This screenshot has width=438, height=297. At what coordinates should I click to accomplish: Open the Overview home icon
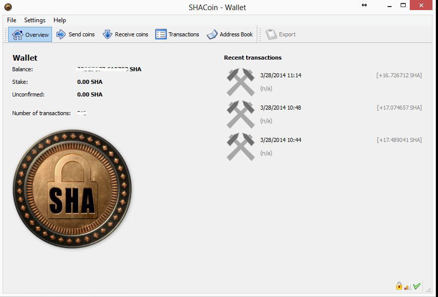coord(17,35)
